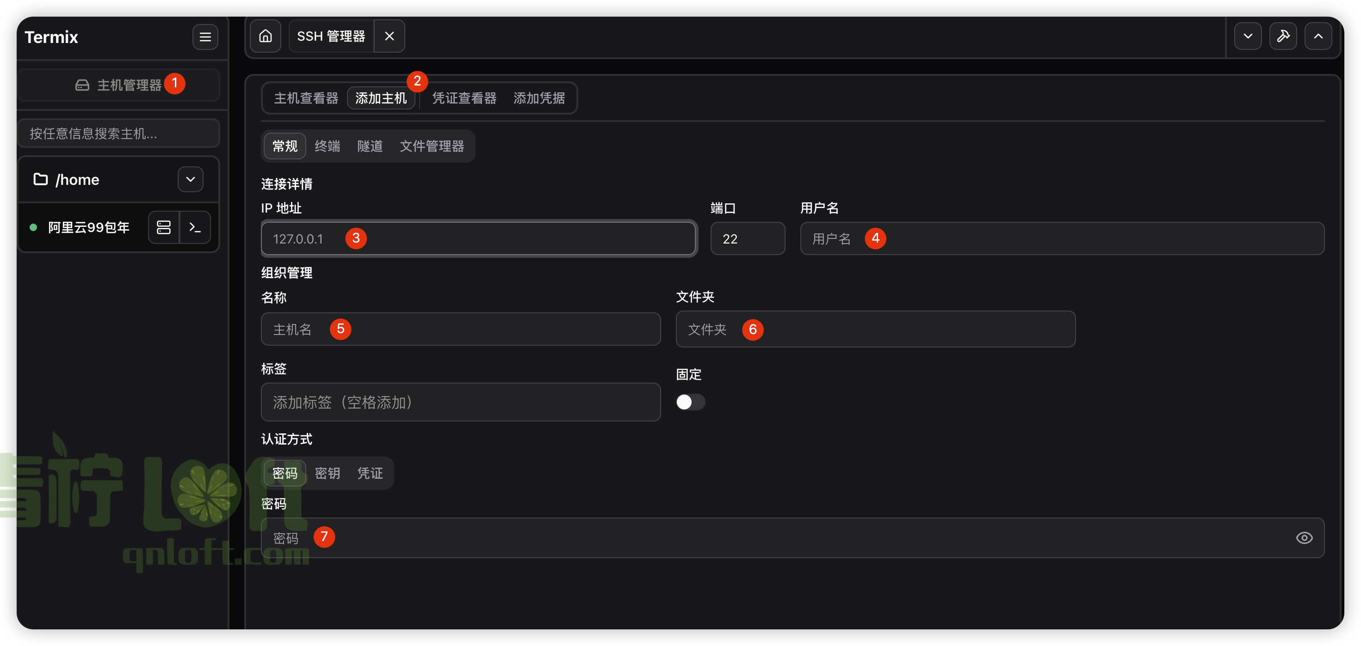Show password with the eye icon
The height and width of the screenshot is (646, 1361).
[x=1304, y=537]
